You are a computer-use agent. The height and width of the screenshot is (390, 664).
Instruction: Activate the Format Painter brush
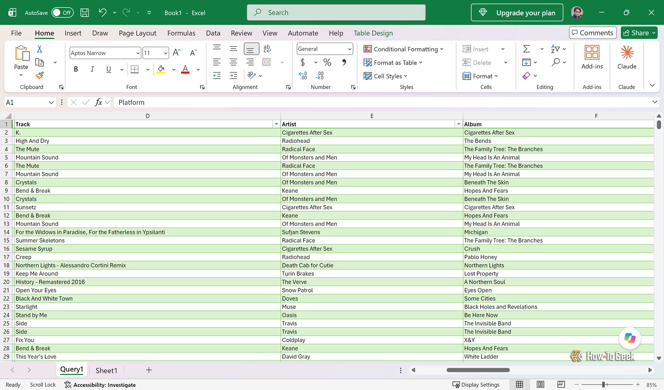[x=40, y=75]
